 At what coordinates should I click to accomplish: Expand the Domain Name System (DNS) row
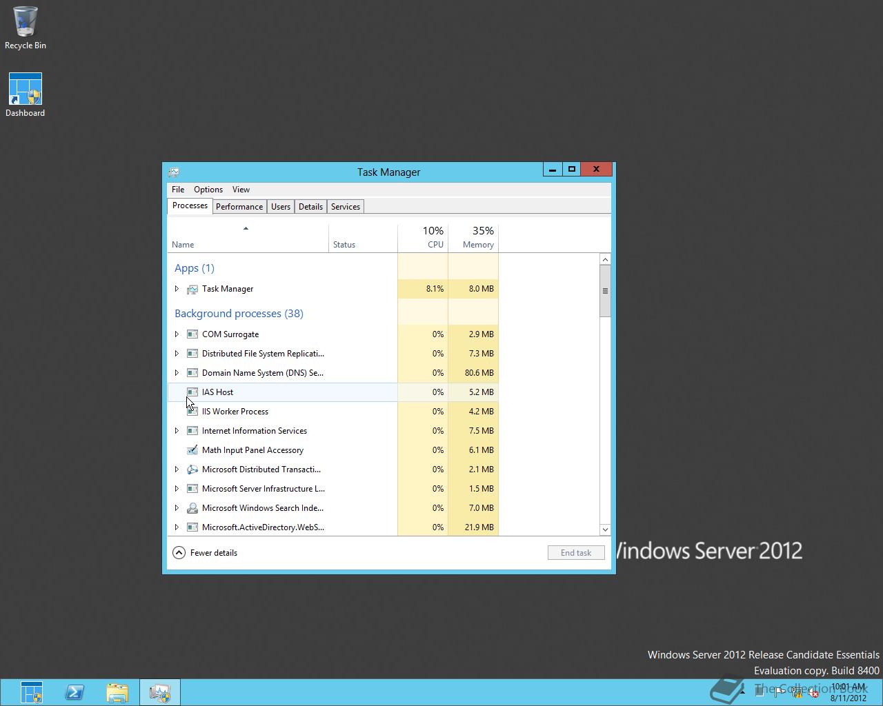(177, 373)
